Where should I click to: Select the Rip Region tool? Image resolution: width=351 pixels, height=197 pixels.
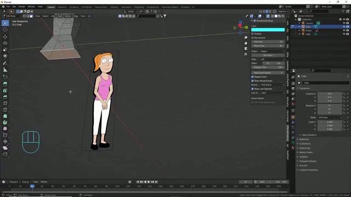[x=5, y=154]
